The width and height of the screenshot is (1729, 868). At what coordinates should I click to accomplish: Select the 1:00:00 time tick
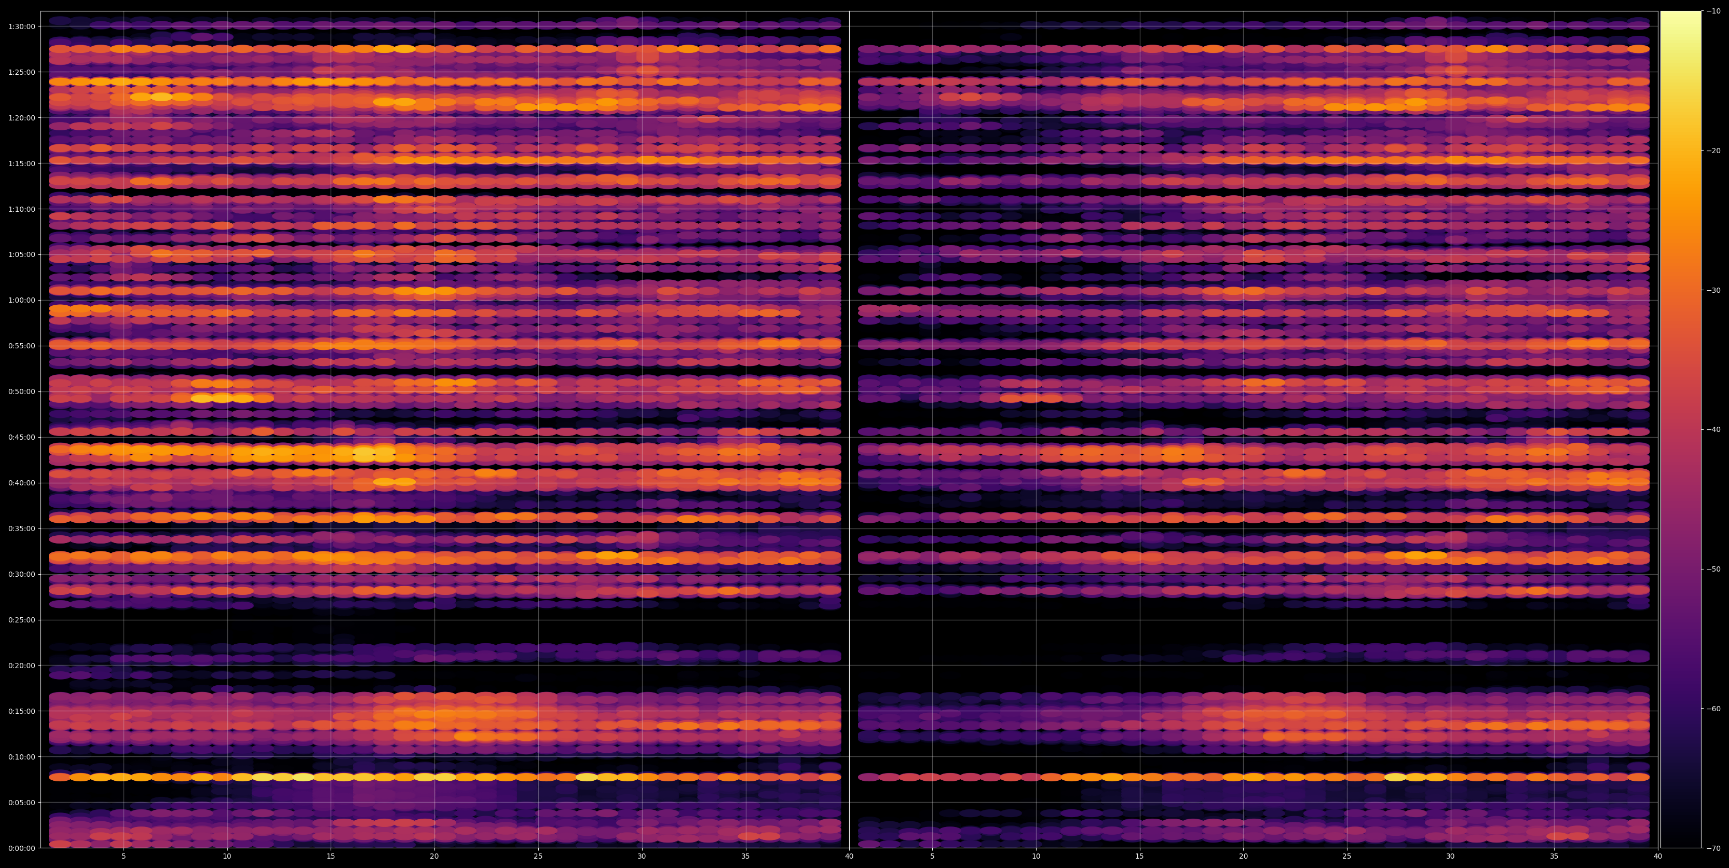coord(21,300)
